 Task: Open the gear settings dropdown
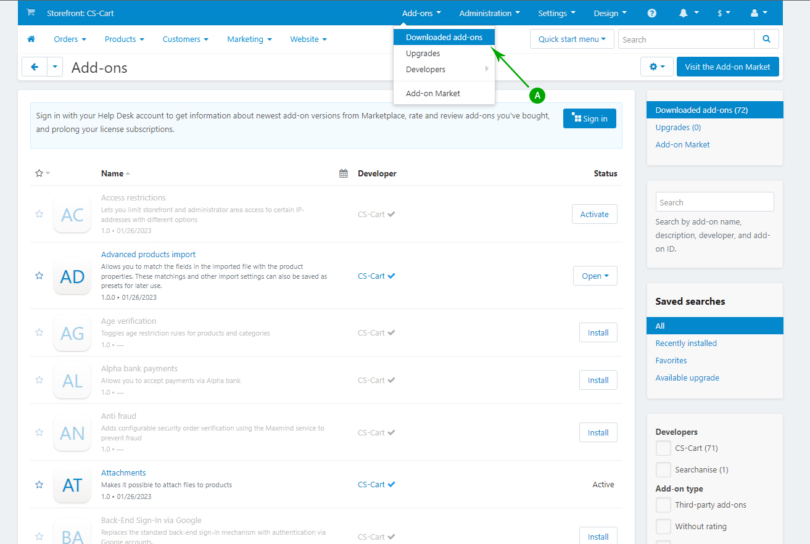point(656,67)
